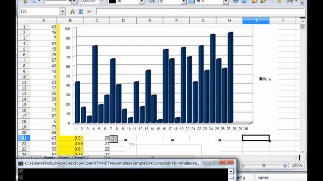Click the black line color swatch
Viewport: 323px width, 181px height.
[x=112, y=2]
